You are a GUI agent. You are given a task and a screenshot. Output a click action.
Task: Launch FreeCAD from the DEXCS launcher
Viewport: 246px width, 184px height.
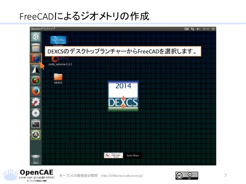click(x=36, y=59)
